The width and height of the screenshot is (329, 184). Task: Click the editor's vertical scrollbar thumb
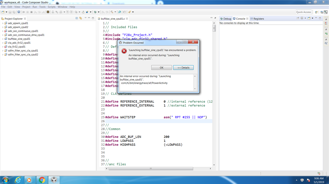214,28
